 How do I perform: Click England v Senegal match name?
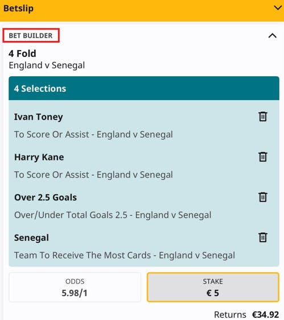click(x=47, y=65)
